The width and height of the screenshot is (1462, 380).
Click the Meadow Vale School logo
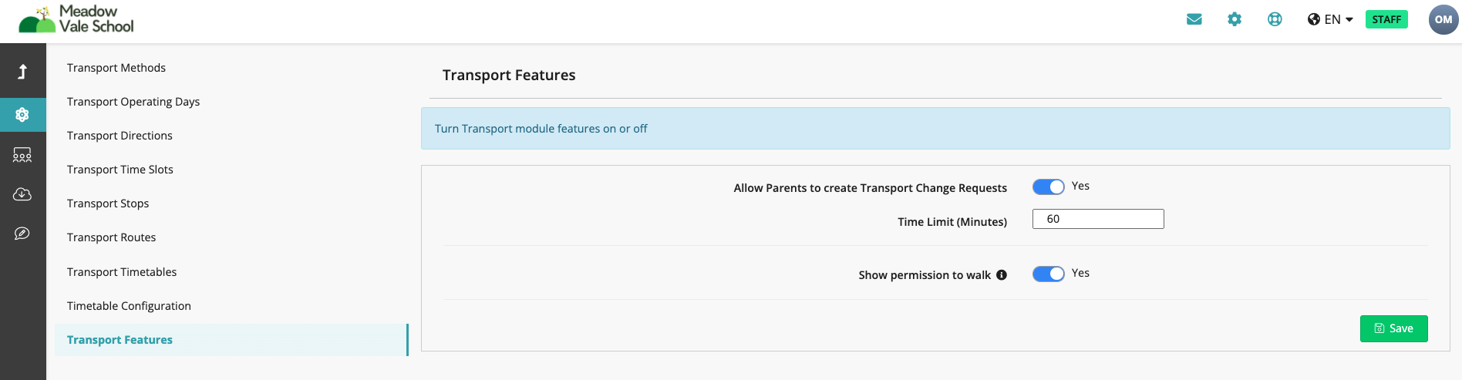[76, 19]
